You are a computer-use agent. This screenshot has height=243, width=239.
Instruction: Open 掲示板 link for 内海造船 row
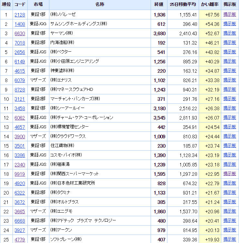[230, 43]
